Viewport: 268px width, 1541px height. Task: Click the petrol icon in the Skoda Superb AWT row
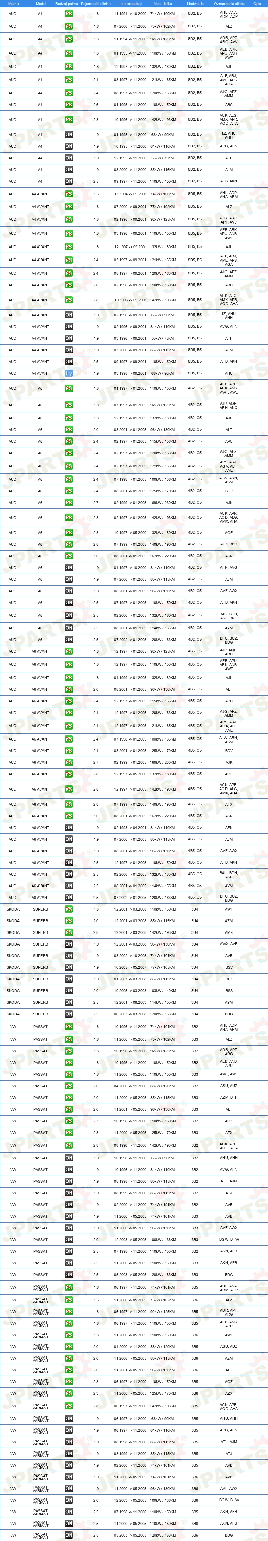(x=69, y=909)
